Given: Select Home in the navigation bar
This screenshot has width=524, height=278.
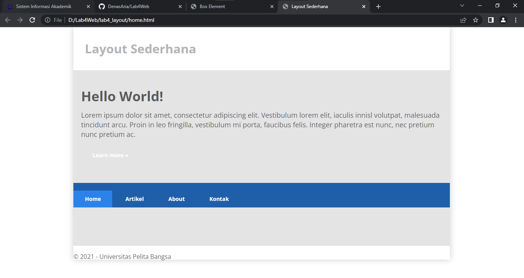Looking at the screenshot, I should point(93,199).
